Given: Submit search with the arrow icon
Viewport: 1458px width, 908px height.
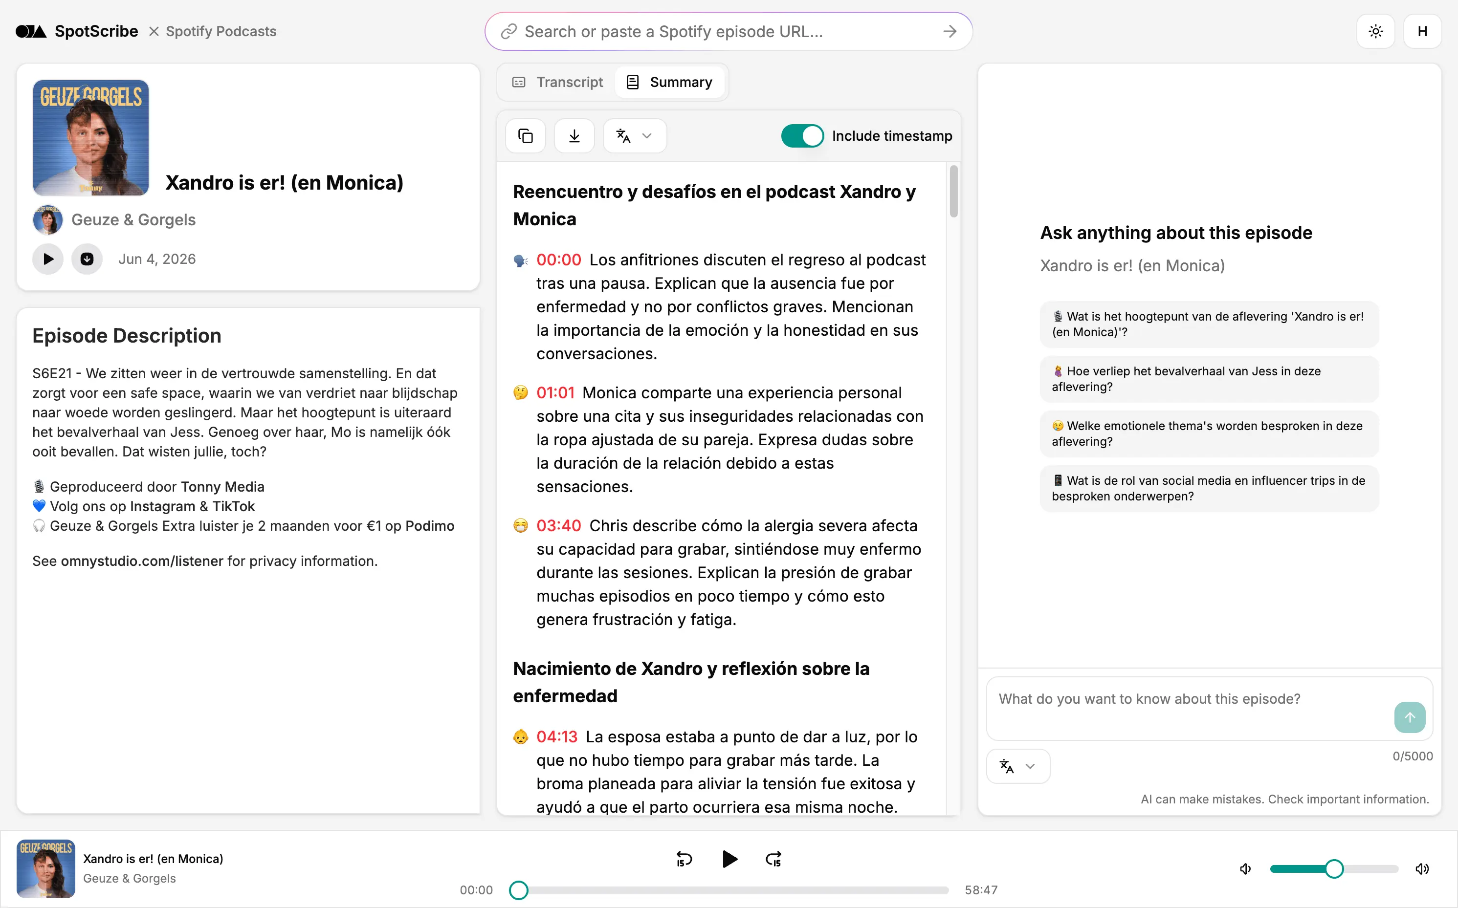Looking at the screenshot, I should pyautogui.click(x=949, y=31).
